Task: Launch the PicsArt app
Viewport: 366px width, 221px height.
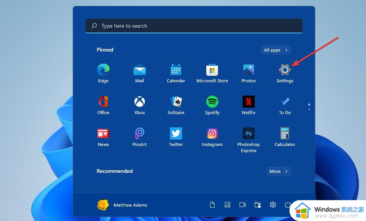Action: pyautogui.click(x=140, y=137)
